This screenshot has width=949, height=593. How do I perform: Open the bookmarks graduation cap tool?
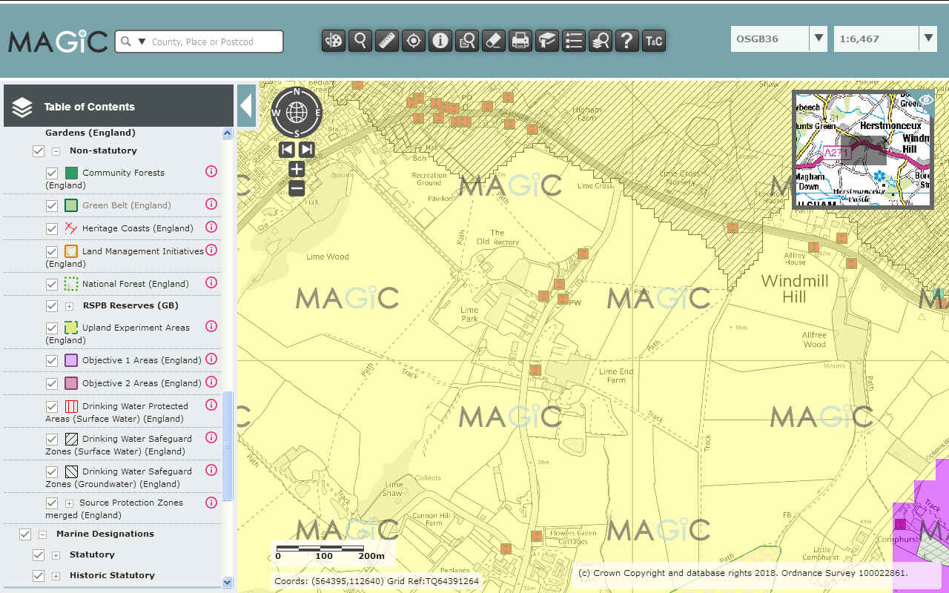(547, 41)
